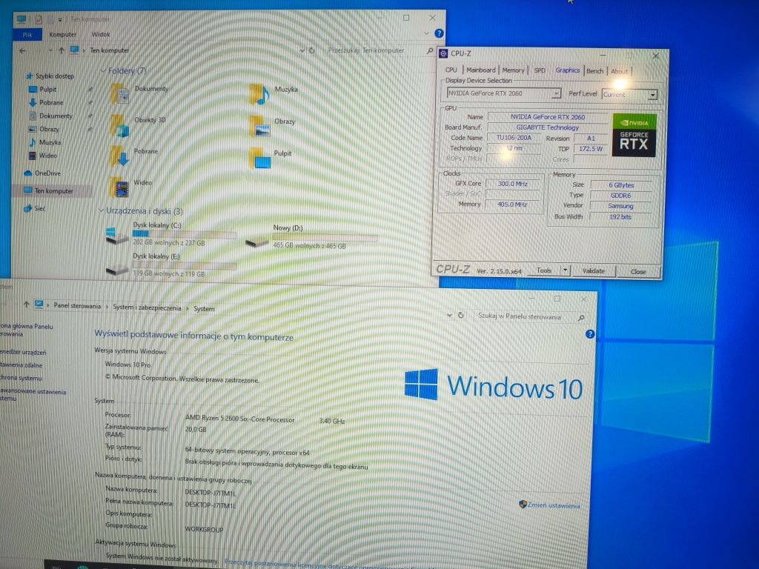This screenshot has height=569, width=759.
Task: Collapse the Foldery (7) group
Action: tap(102, 70)
